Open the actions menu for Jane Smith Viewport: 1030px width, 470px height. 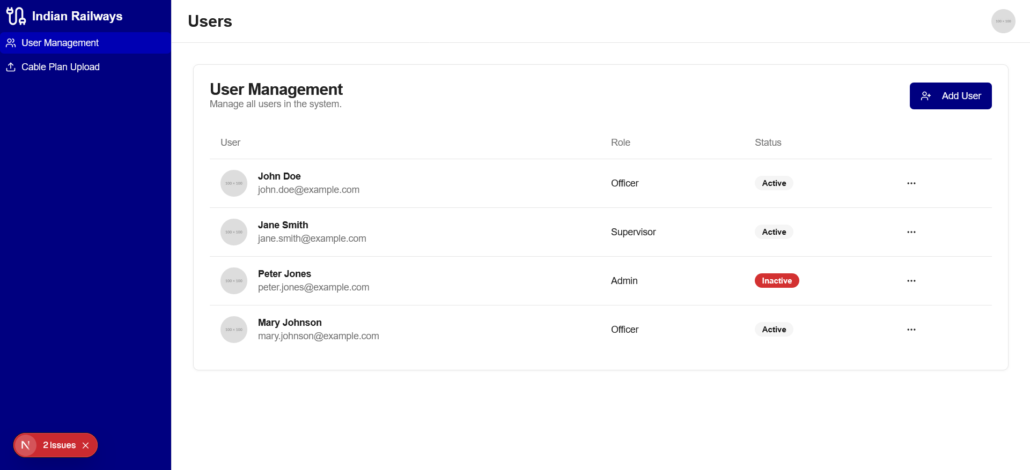911,232
